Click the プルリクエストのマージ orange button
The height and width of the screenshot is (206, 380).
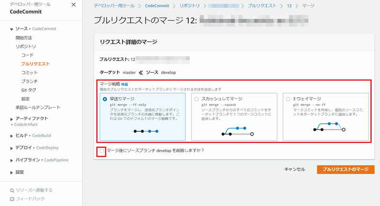click(x=346, y=169)
